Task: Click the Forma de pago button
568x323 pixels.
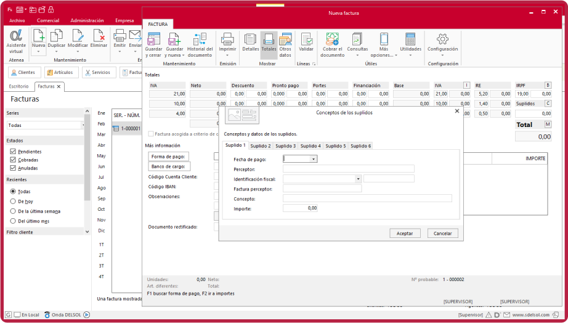Action: click(x=169, y=157)
